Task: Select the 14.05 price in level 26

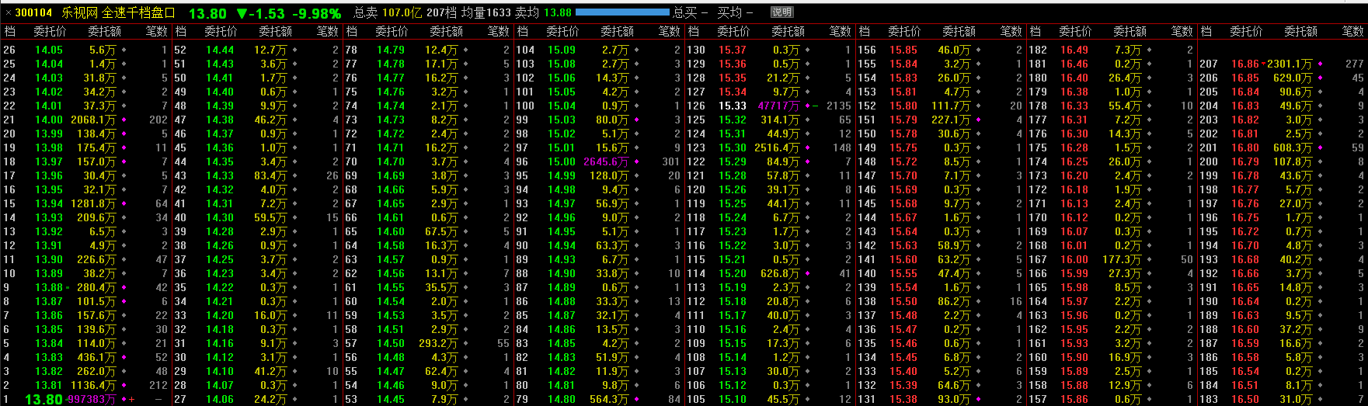Action: coord(49,50)
